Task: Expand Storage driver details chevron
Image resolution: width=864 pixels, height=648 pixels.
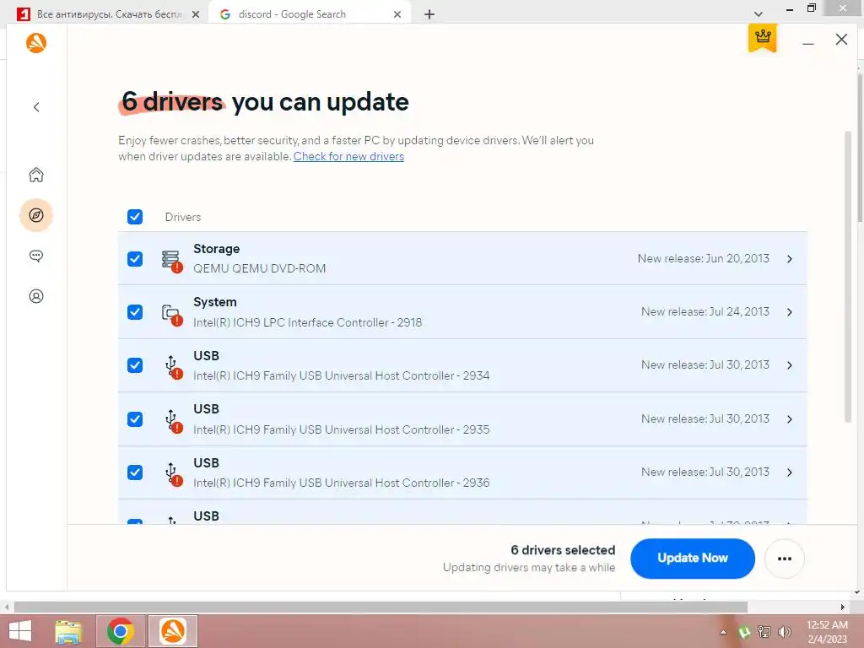Action: click(x=790, y=259)
